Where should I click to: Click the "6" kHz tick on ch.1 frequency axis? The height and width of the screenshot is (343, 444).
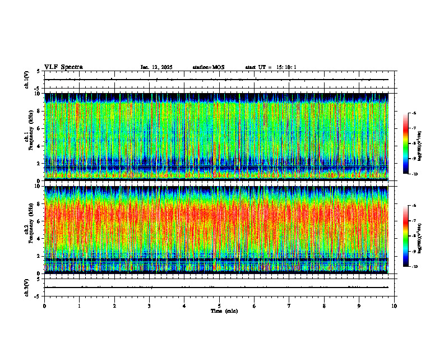[39, 128]
